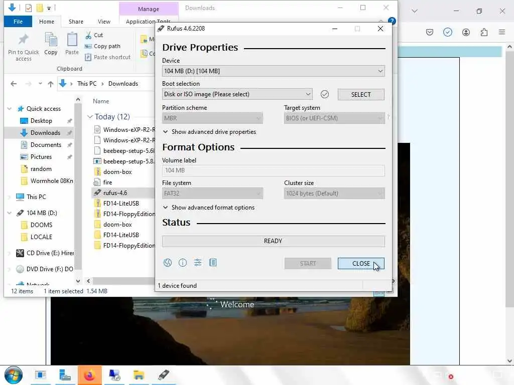Click Firefox account profile icon
Screen dimensions: 514x385
[x=466, y=32]
